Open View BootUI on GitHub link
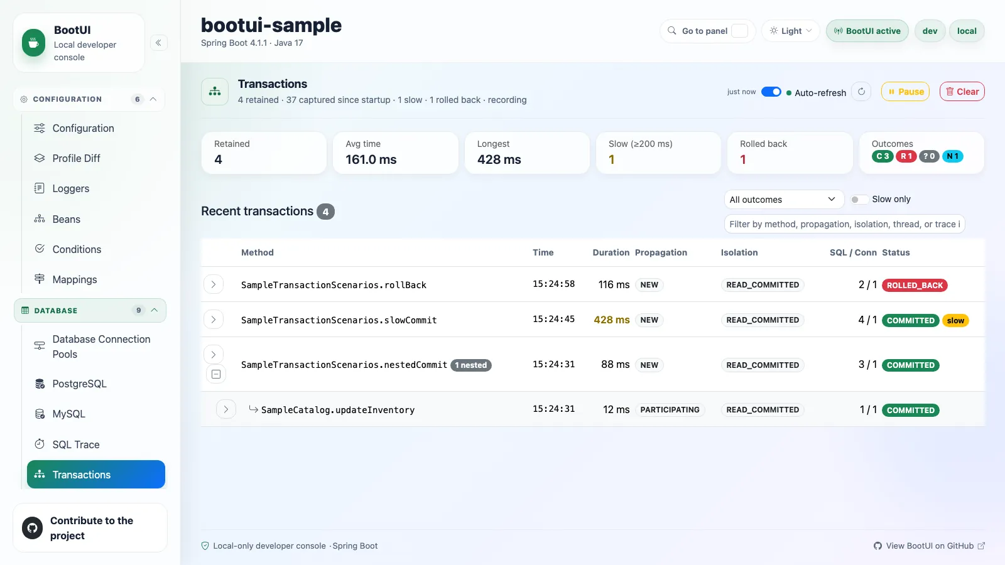 pos(929,546)
